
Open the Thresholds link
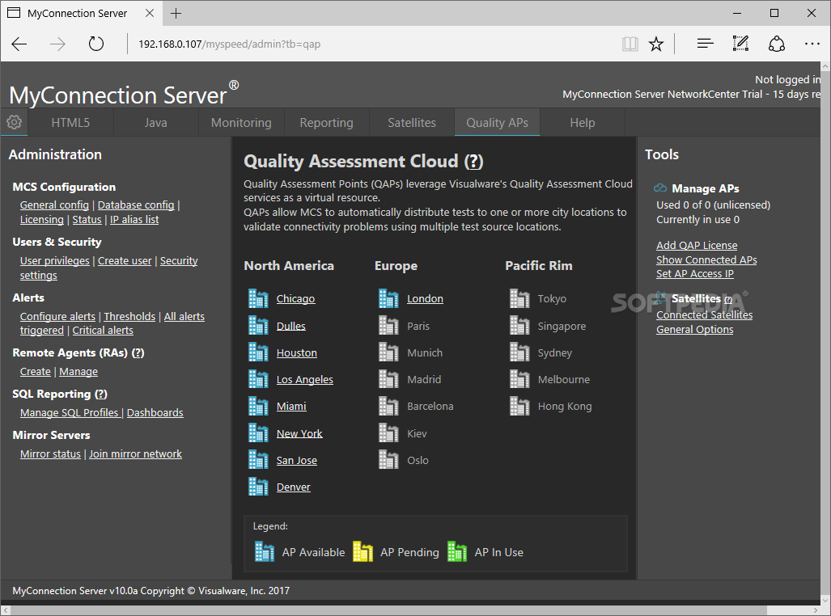tap(129, 316)
